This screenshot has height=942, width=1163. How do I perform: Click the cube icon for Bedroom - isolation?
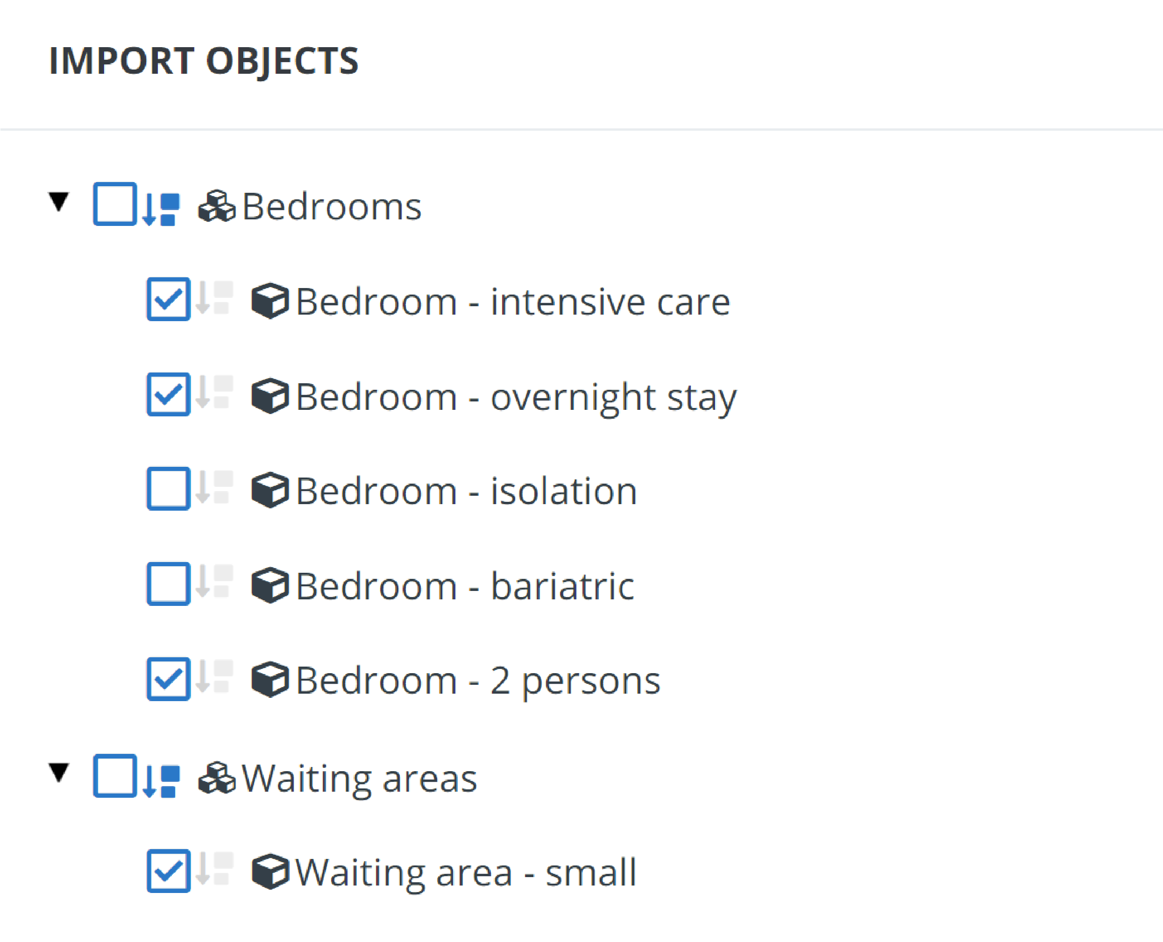point(270,490)
